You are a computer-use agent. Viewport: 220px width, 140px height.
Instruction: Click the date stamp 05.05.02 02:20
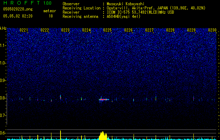(18, 16)
